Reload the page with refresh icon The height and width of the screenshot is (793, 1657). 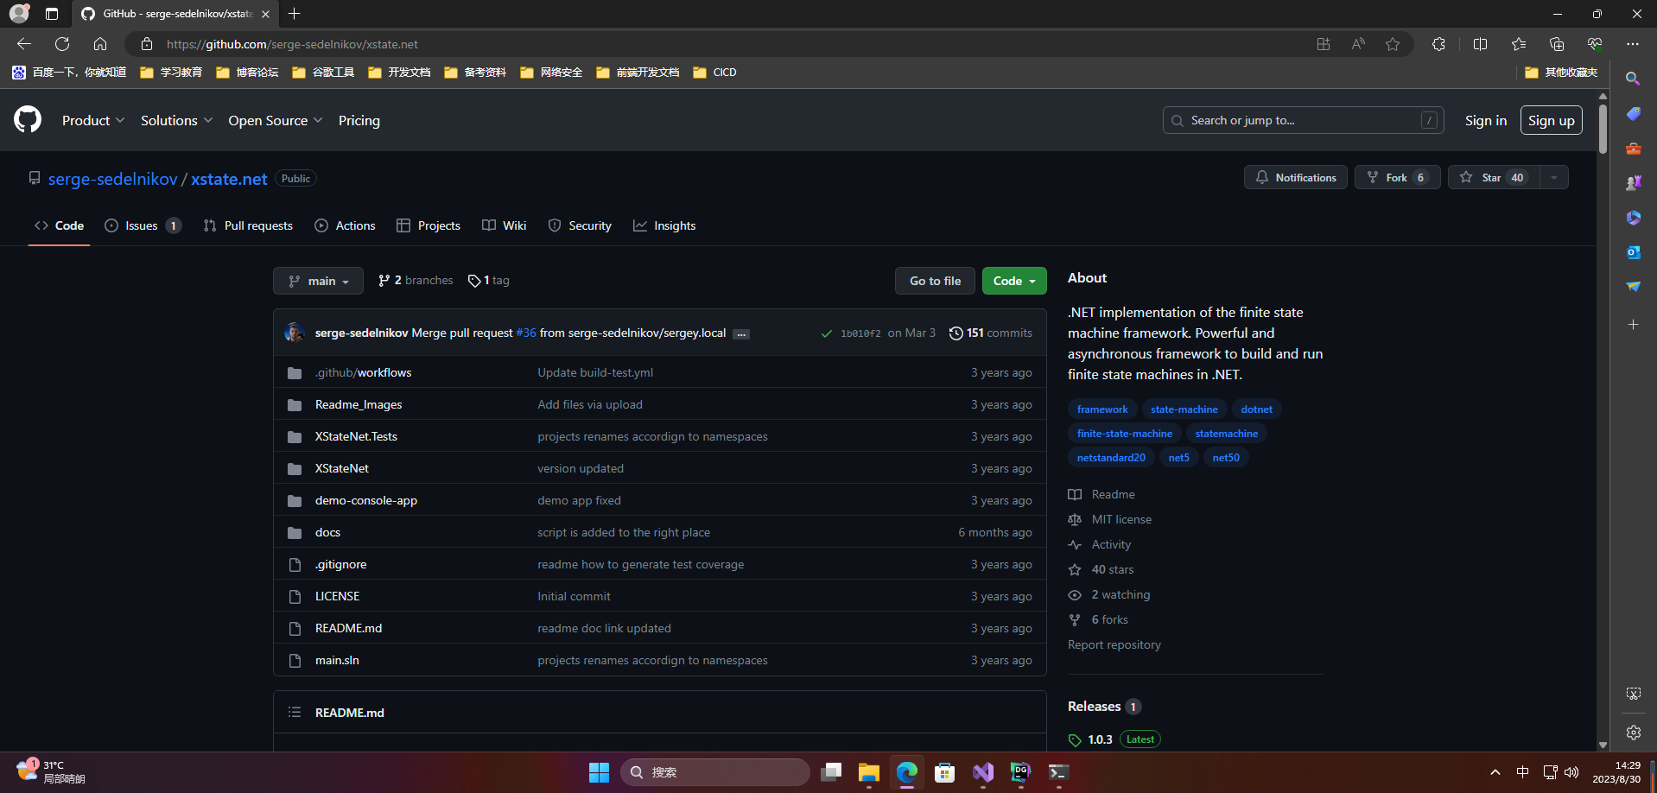coord(62,44)
